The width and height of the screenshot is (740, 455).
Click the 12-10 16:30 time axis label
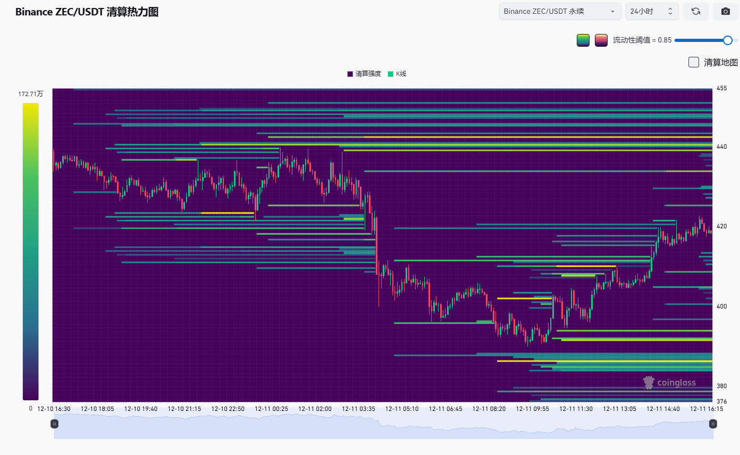pos(54,409)
